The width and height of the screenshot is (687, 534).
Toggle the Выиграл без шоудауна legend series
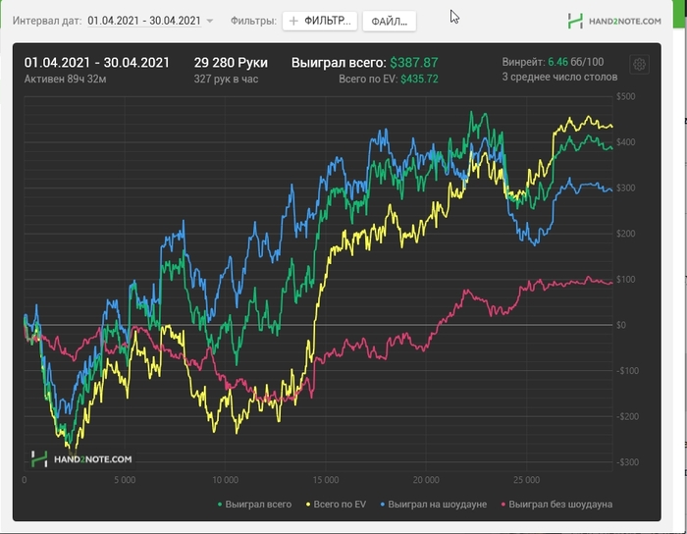[x=556, y=505]
